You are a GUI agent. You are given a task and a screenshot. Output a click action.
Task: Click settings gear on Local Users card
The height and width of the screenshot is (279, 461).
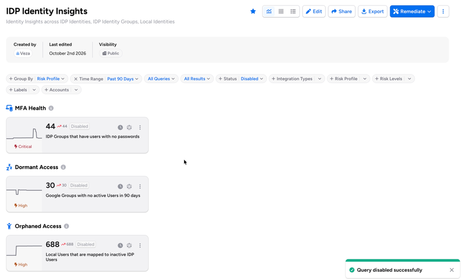[x=129, y=245]
